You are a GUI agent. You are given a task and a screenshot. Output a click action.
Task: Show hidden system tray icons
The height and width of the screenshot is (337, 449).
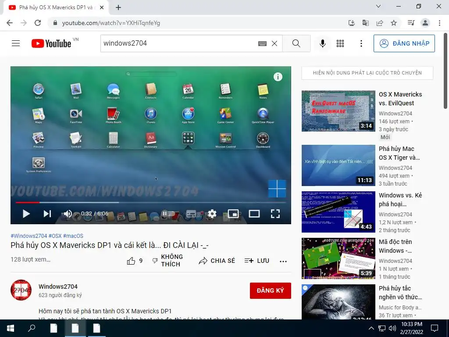point(371,328)
